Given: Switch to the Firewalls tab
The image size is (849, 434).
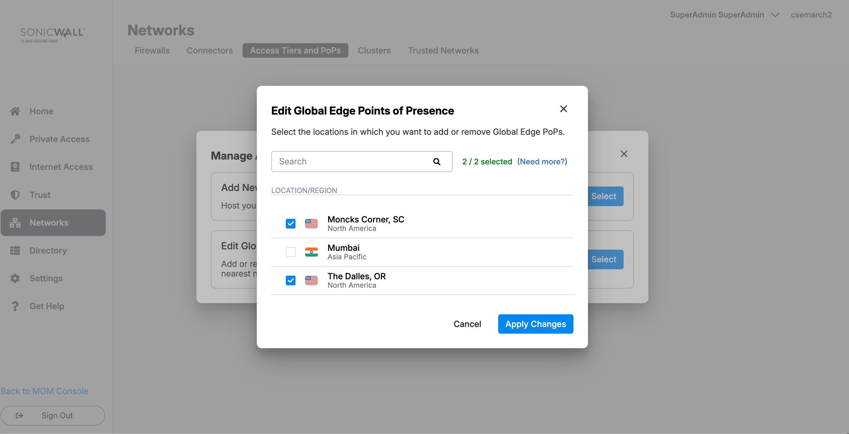Looking at the screenshot, I should click(x=152, y=50).
